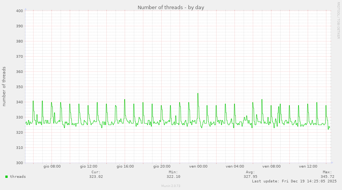Click the y-axis label 300
342x190 pixels.
click(19, 163)
